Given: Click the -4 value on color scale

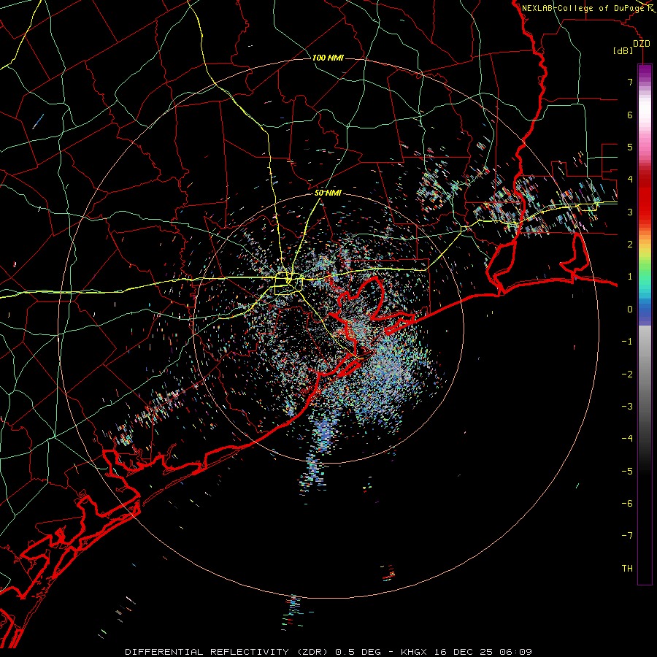Looking at the screenshot, I should tap(627, 439).
